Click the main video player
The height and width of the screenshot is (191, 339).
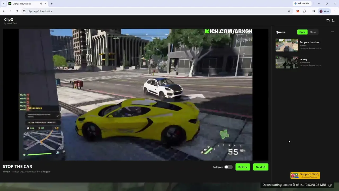136,95
